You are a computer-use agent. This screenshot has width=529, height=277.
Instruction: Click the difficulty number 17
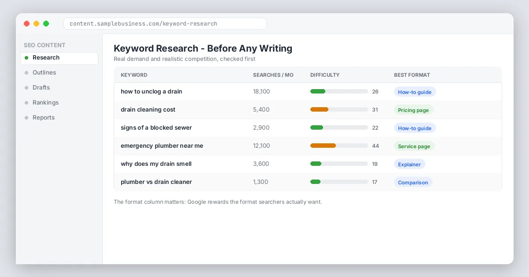(375, 182)
